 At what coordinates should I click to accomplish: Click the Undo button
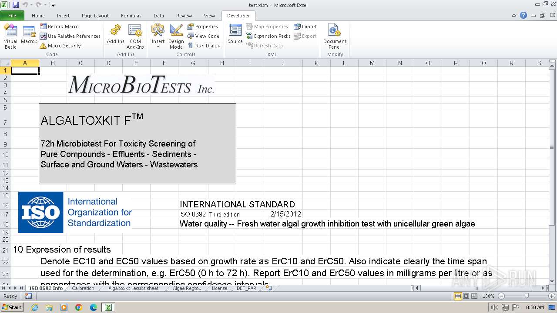click(x=25, y=5)
